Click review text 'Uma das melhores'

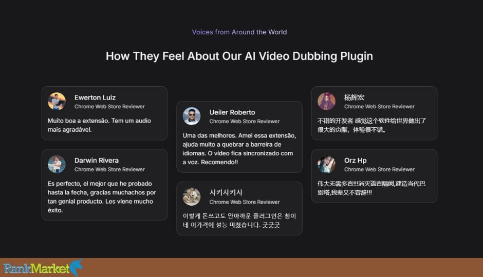click(x=239, y=149)
